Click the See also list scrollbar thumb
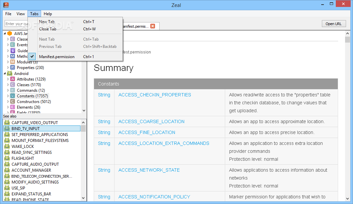This screenshot has width=353, height=204. point(83,128)
